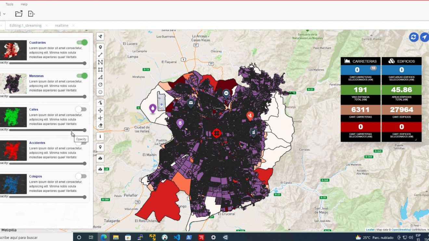Click the CARRETERAS panel header

[360, 61]
